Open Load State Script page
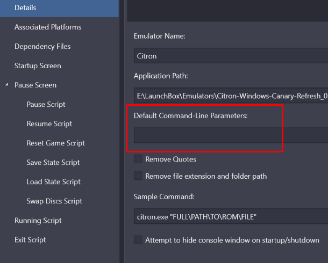The width and height of the screenshot is (328, 263). pyautogui.click(x=53, y=182)
